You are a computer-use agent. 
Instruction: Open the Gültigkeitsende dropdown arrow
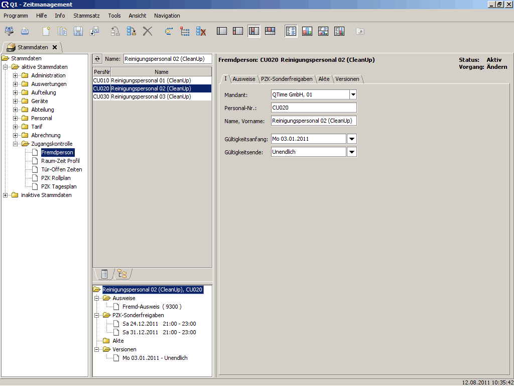click(352, 152)
